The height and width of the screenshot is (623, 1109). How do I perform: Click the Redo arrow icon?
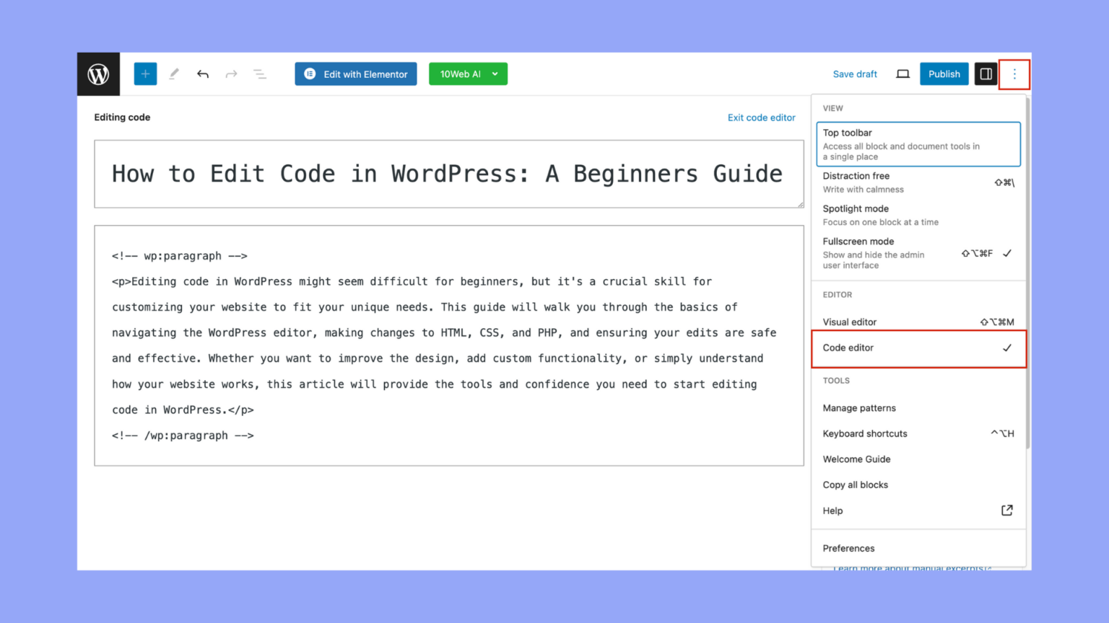click(231, 74)
